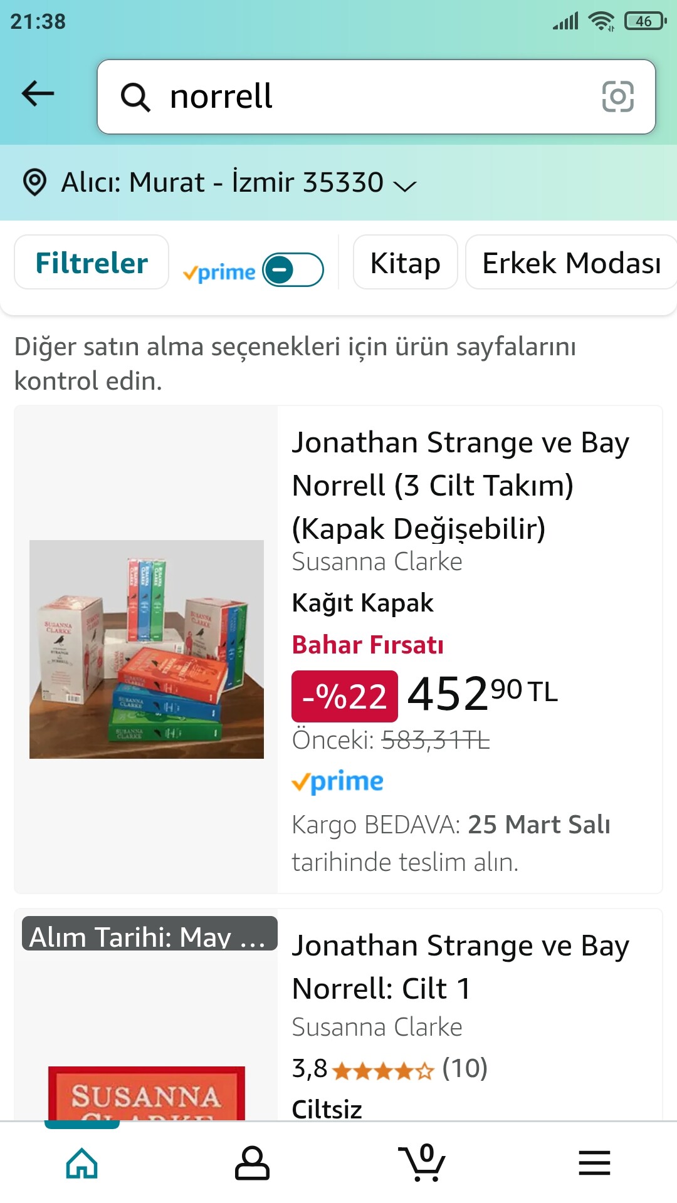
Task: Tap the back arrow icon
Action: [x=38, y=94]
